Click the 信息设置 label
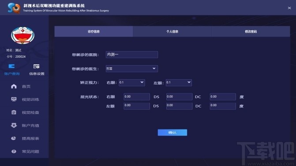Screen dimensions: 296x166 click(x=37, y=74)
